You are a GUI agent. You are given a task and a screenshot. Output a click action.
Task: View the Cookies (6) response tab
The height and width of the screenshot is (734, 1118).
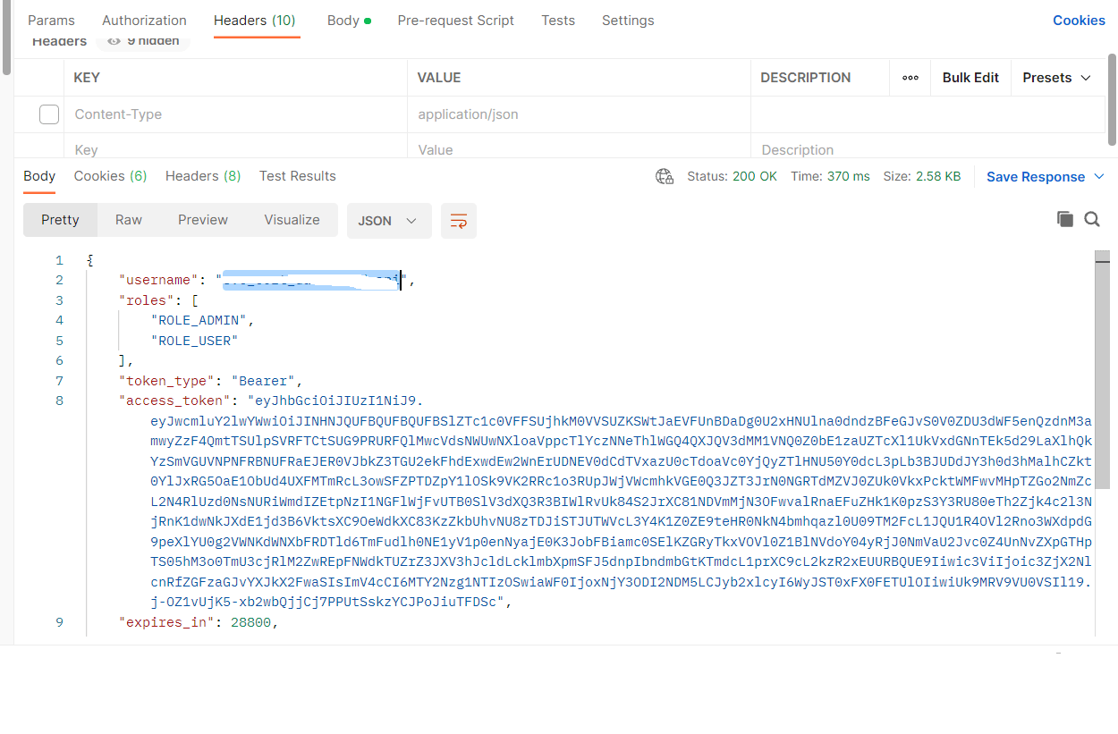click(x=110, y=176)
